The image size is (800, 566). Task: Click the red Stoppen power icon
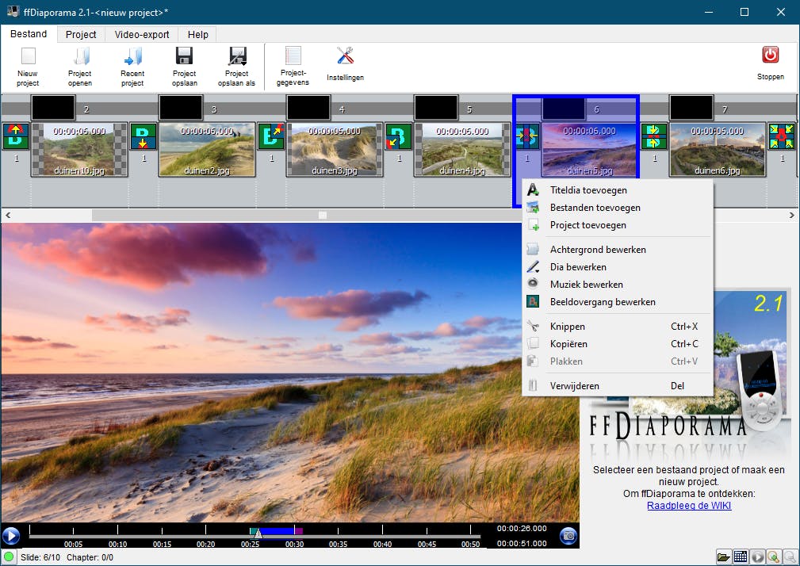pyautogui.click(x=770, y=55)
